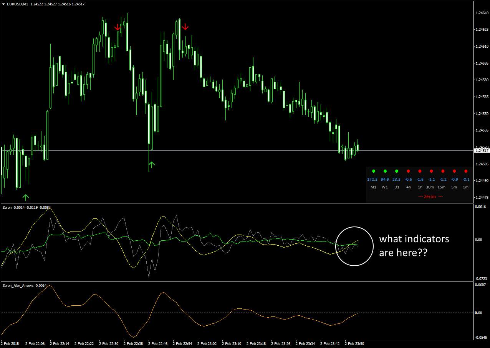Image resolution: width=490 pixels, height=348 pixels.
Task: Select the -0.9 dashboard value
Action: pyautogui.click(x=454, y=180)
